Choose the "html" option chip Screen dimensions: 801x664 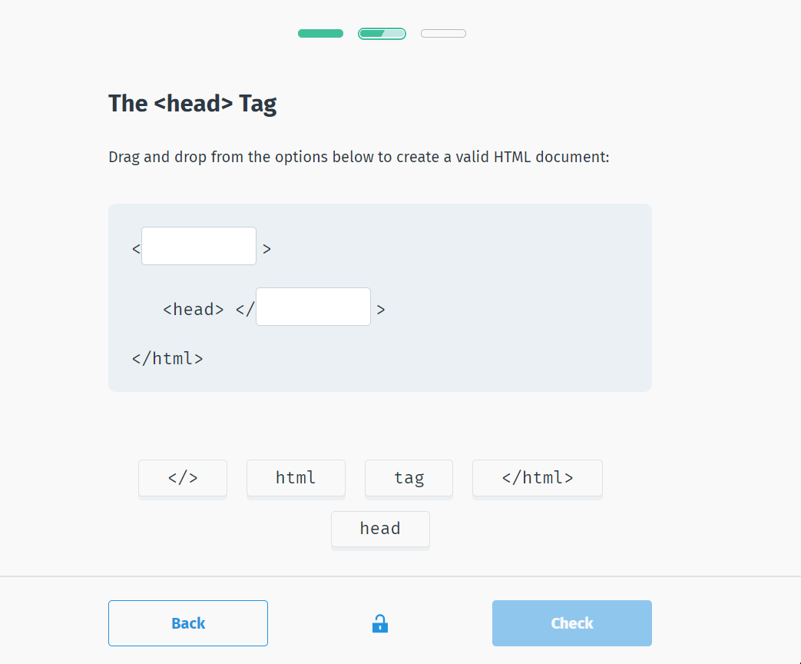click(x=296, y=478)
